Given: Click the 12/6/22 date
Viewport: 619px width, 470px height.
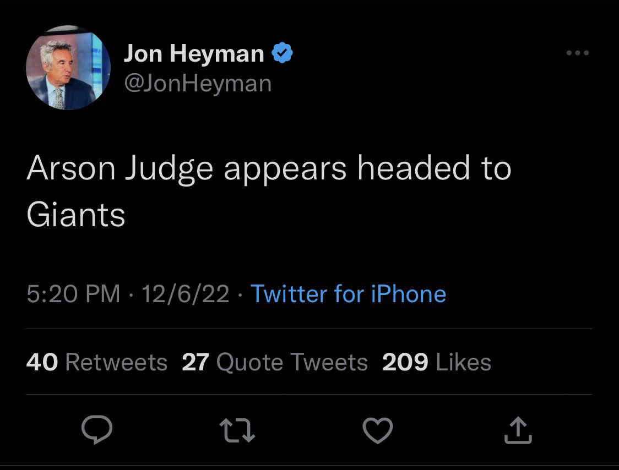Looking at the screenshot, I should coord(186,294).
